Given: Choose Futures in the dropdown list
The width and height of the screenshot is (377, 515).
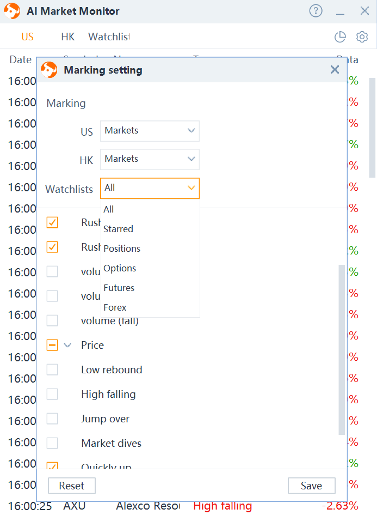Looking at the screenshot, I should tap(119, 288).
